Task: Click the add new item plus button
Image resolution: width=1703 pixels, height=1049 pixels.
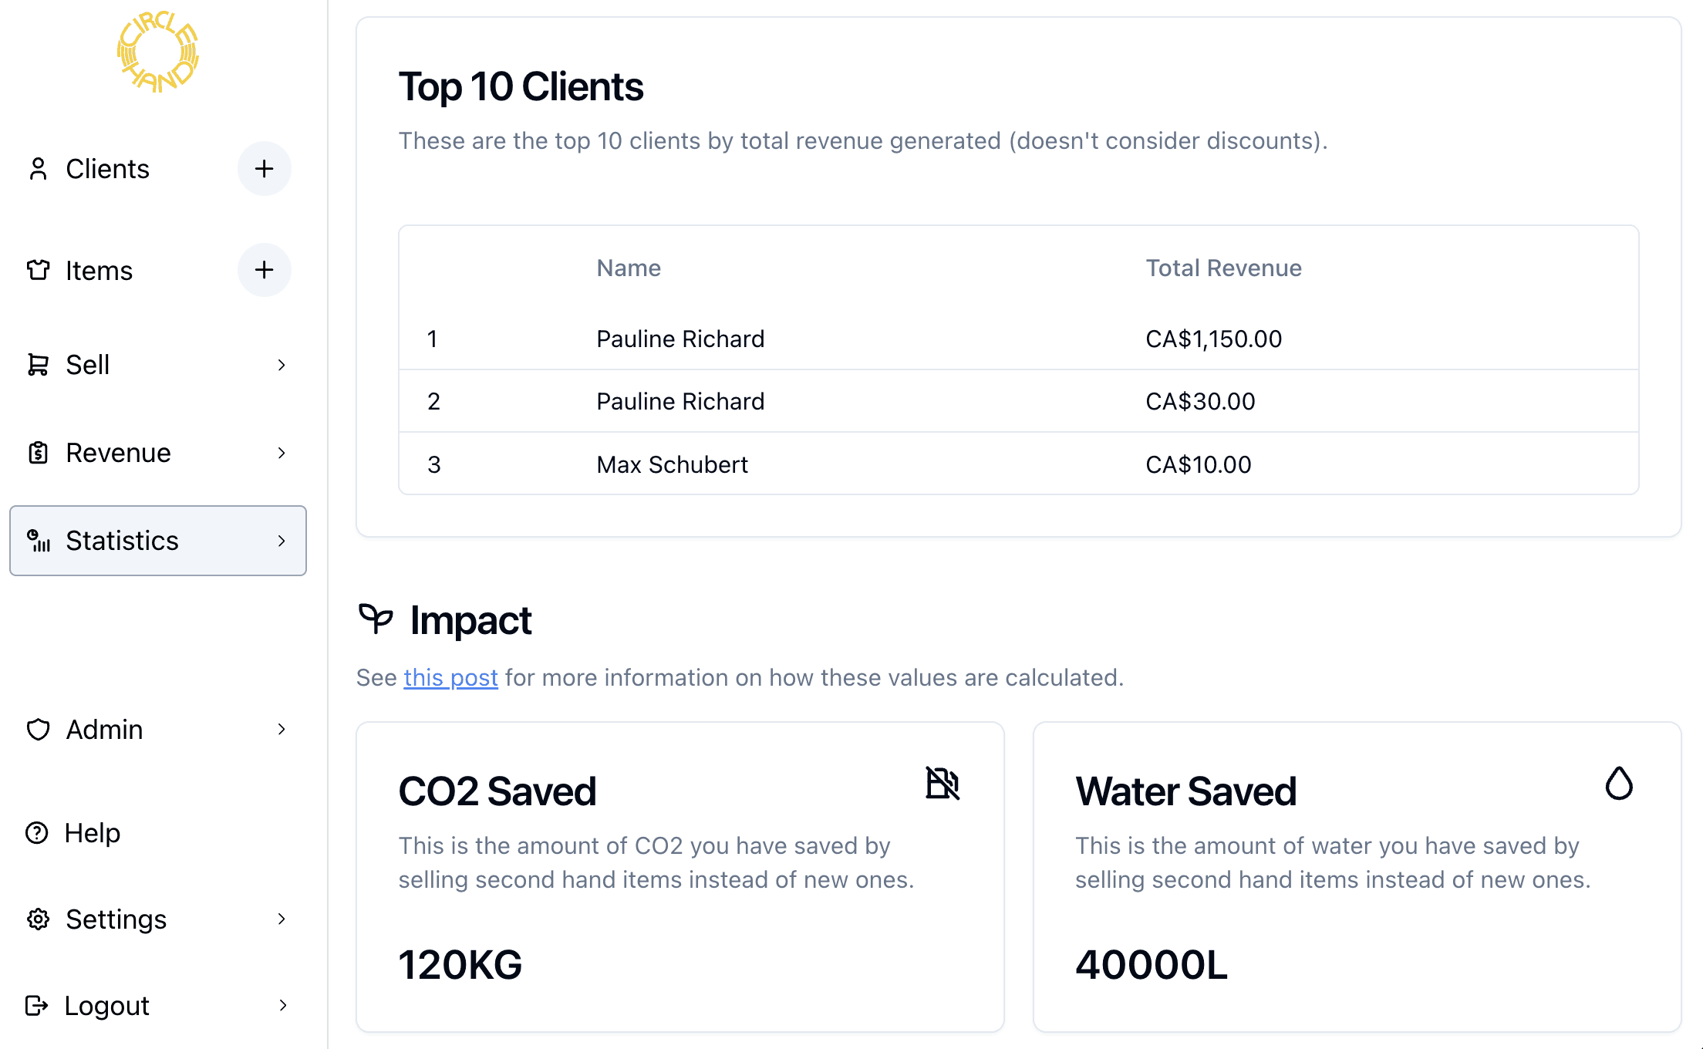Action: (264, 270)
